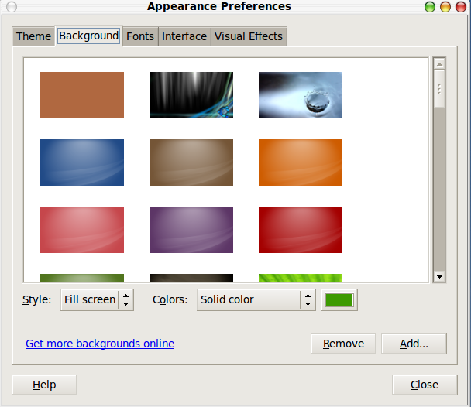The width and height of the screenshot is (471, 407).
Task: Select the blue gradient wallpaper
Action: 82,162
